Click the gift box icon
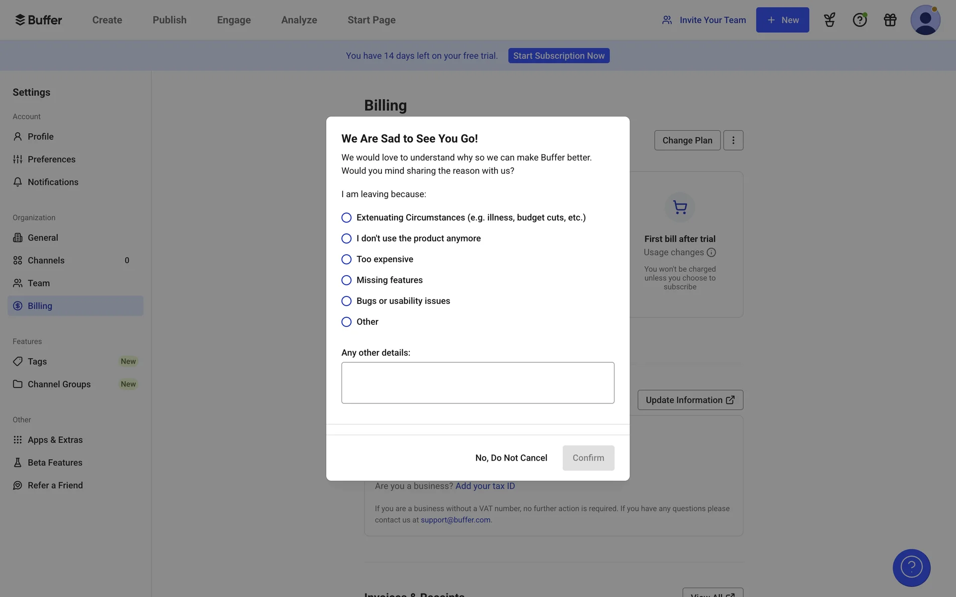The width and height of the screenshot is (956, 597). (890, 20)
